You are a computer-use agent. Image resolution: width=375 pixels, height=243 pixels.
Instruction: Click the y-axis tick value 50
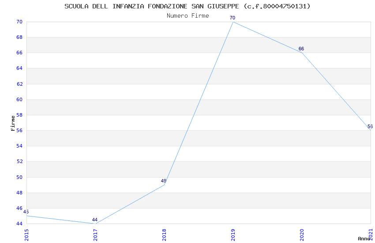pos(19,177)
